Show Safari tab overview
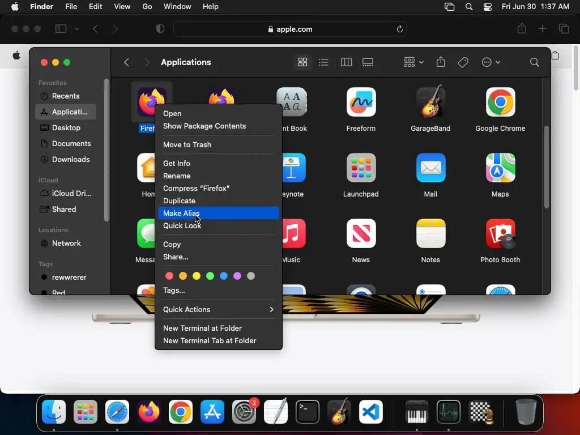 tap(564, 28)
